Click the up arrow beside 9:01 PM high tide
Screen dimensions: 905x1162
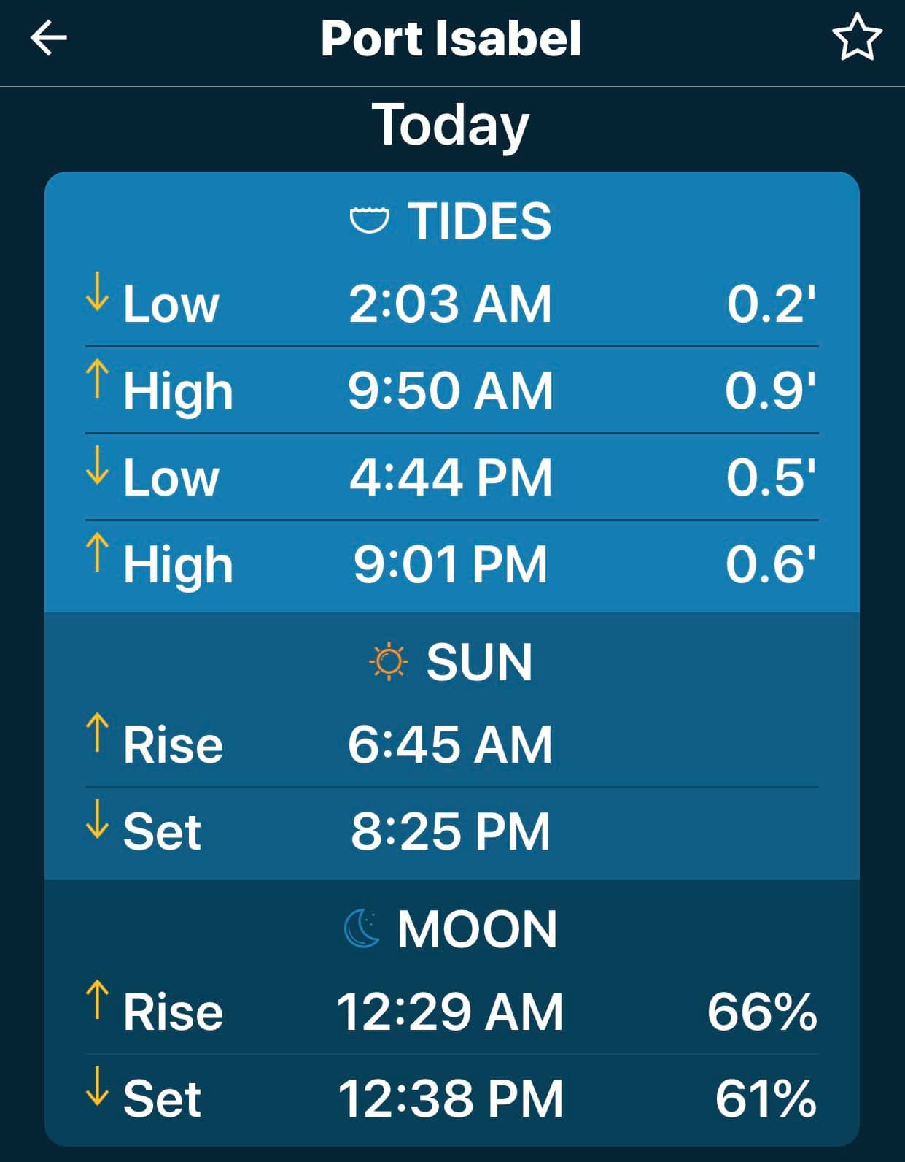(97, 552)
